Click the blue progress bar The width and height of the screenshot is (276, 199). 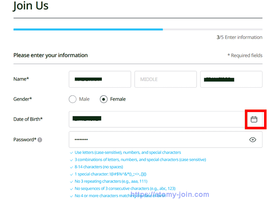[x=88, y=29]
